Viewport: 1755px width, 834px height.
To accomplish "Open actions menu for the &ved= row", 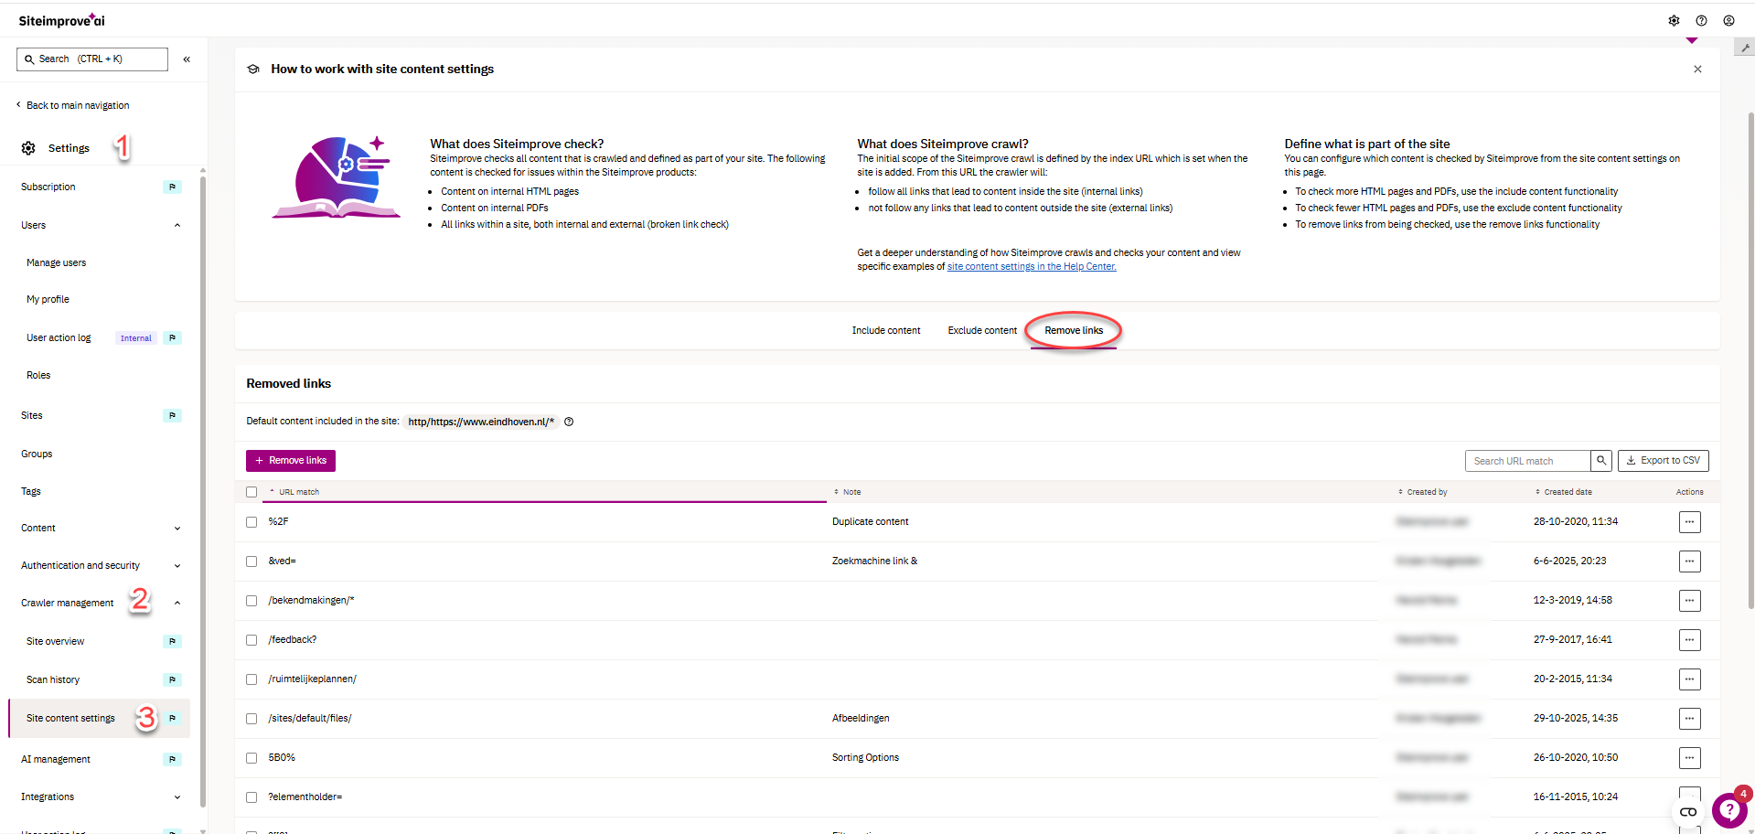I will 1689,561.
